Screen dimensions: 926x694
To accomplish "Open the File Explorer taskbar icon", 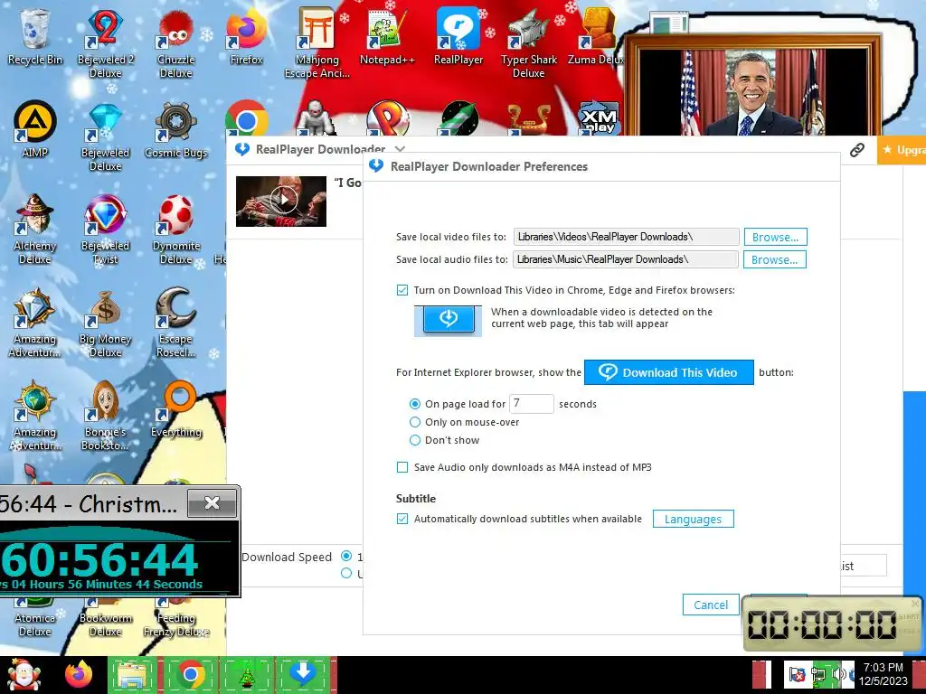I will [134, 674].
